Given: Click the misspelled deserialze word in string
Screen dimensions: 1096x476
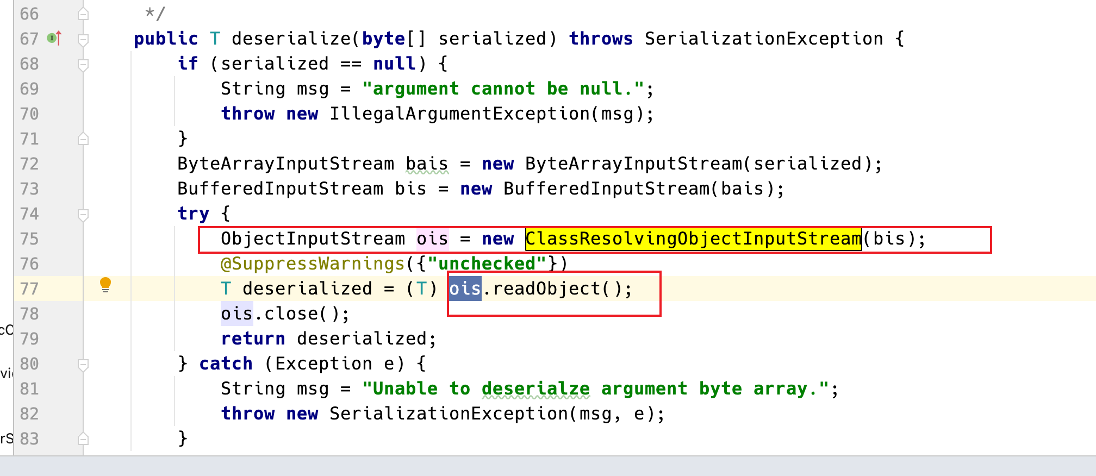Looking at the screenshot, I should point(535,389).
